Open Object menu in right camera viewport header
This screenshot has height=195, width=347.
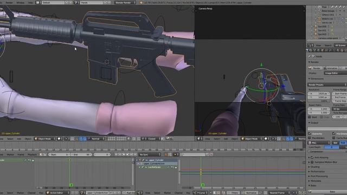pyautogui.click(x=235, y=139)
